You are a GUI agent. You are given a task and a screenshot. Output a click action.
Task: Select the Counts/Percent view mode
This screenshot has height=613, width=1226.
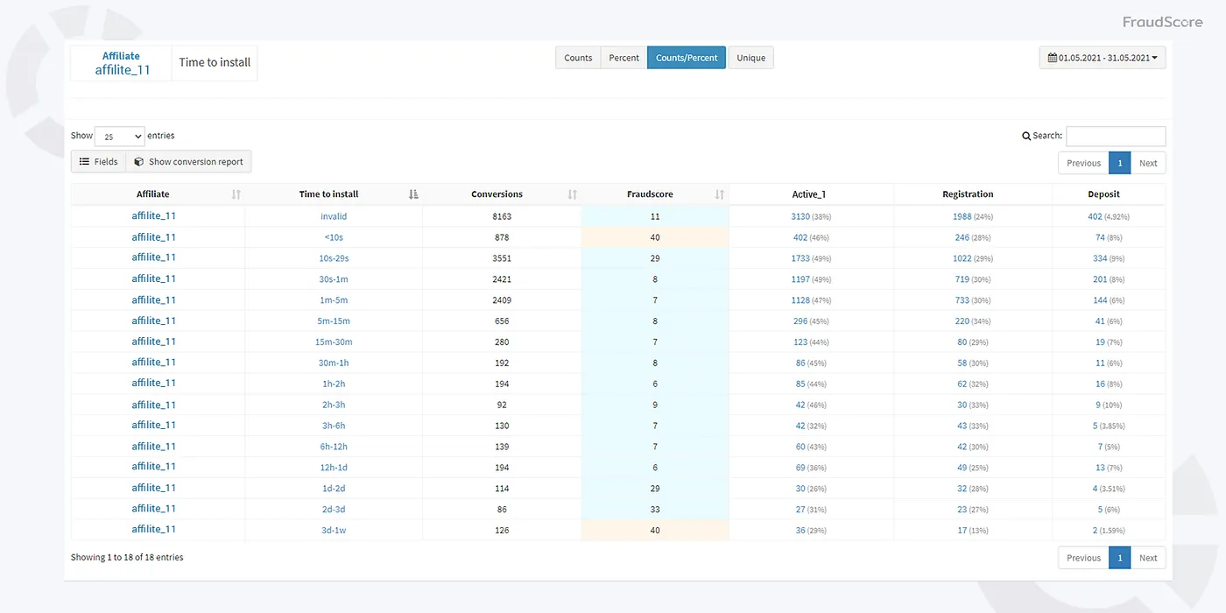pos(687,58)
